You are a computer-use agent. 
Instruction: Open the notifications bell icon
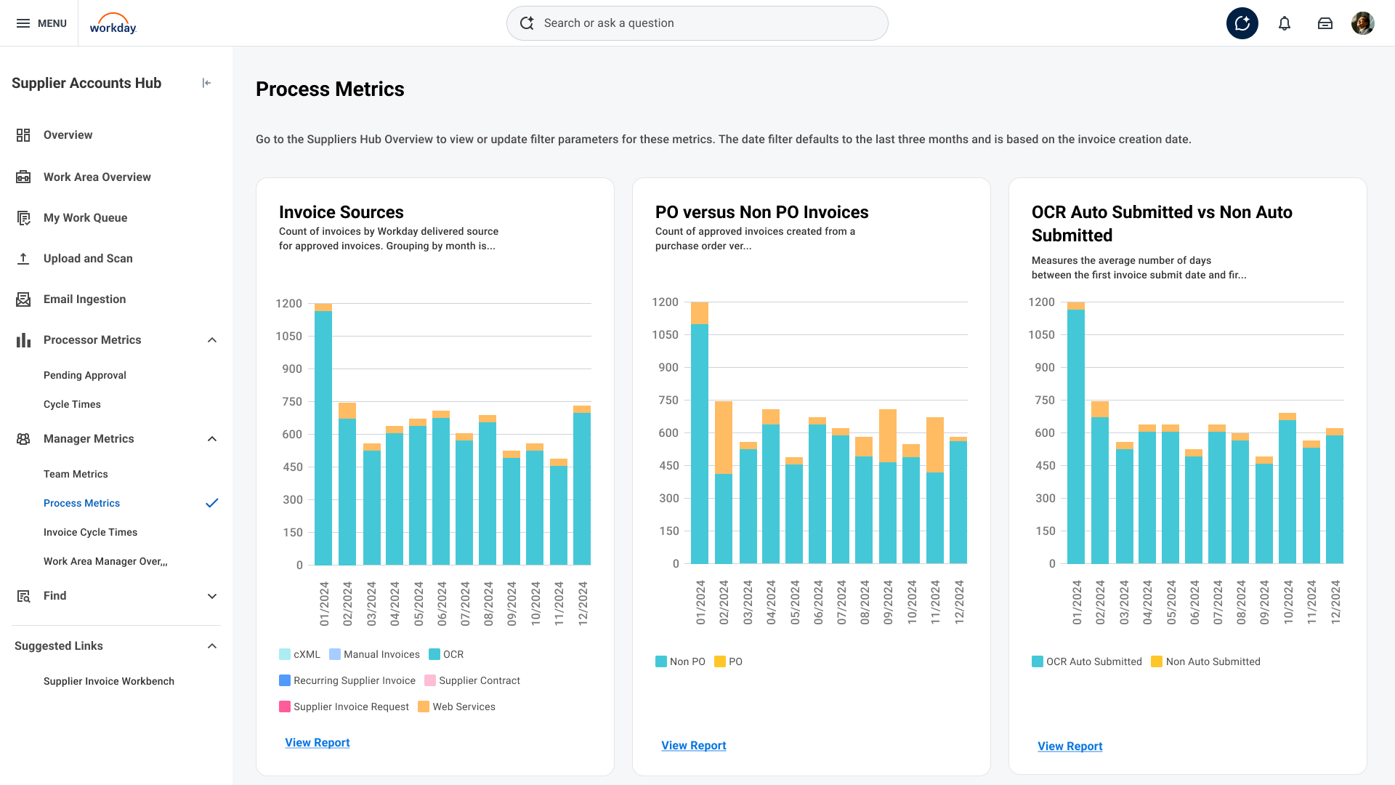(x=1285, y=23)
